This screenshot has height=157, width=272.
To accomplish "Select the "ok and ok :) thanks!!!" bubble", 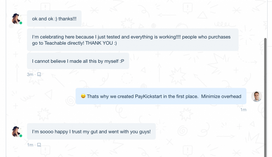I will (x=54, y=18).
